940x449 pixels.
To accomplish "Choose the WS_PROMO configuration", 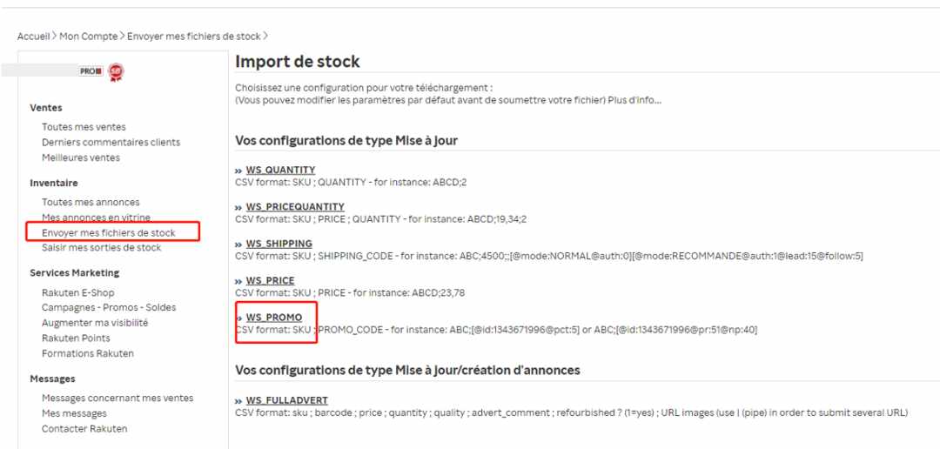I will (274, 317).
